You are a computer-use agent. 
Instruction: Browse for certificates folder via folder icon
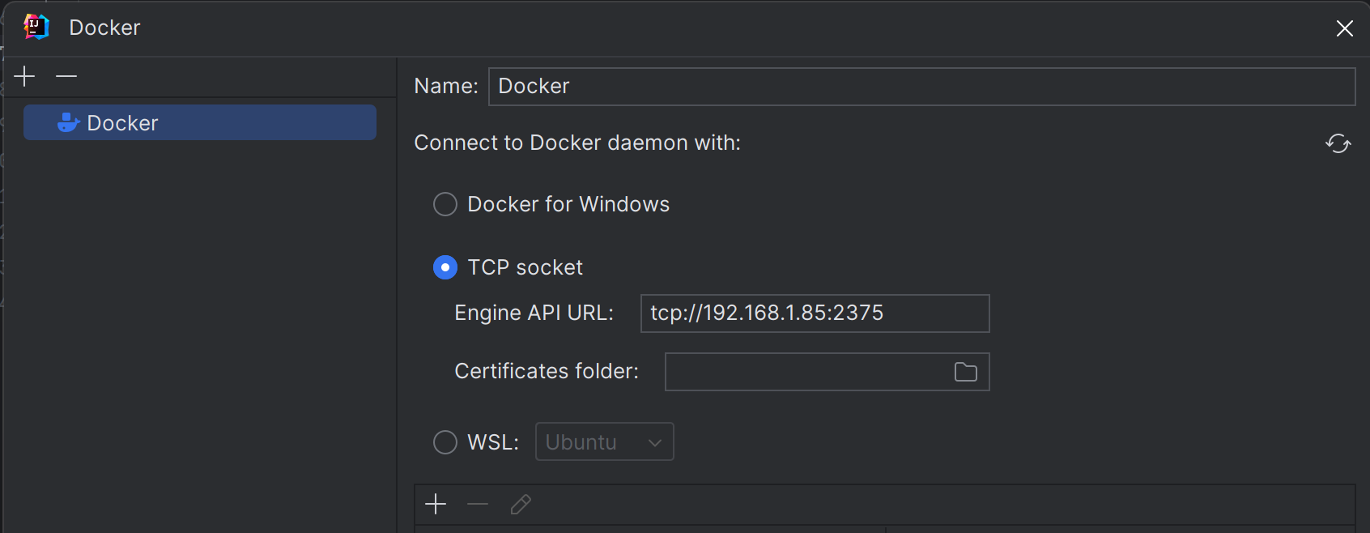coord(966,372)
